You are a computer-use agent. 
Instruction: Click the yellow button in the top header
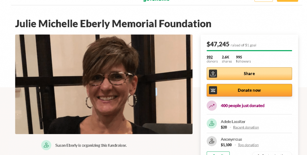[288, 1]
